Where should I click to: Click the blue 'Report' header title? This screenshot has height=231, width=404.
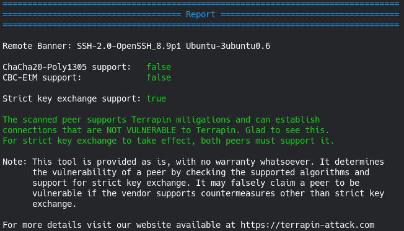201,14
